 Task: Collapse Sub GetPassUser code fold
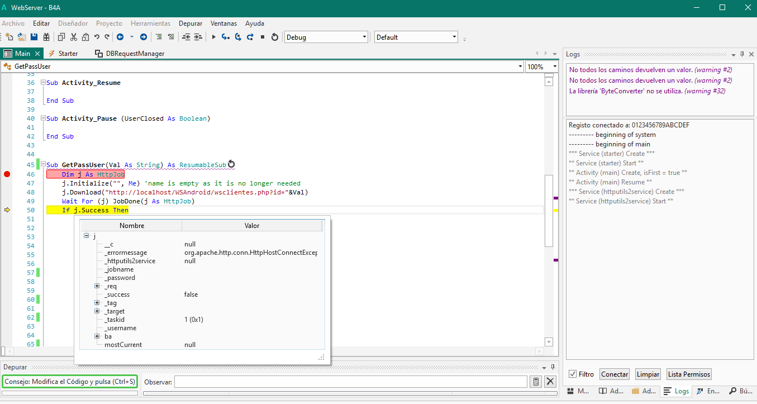43,165
